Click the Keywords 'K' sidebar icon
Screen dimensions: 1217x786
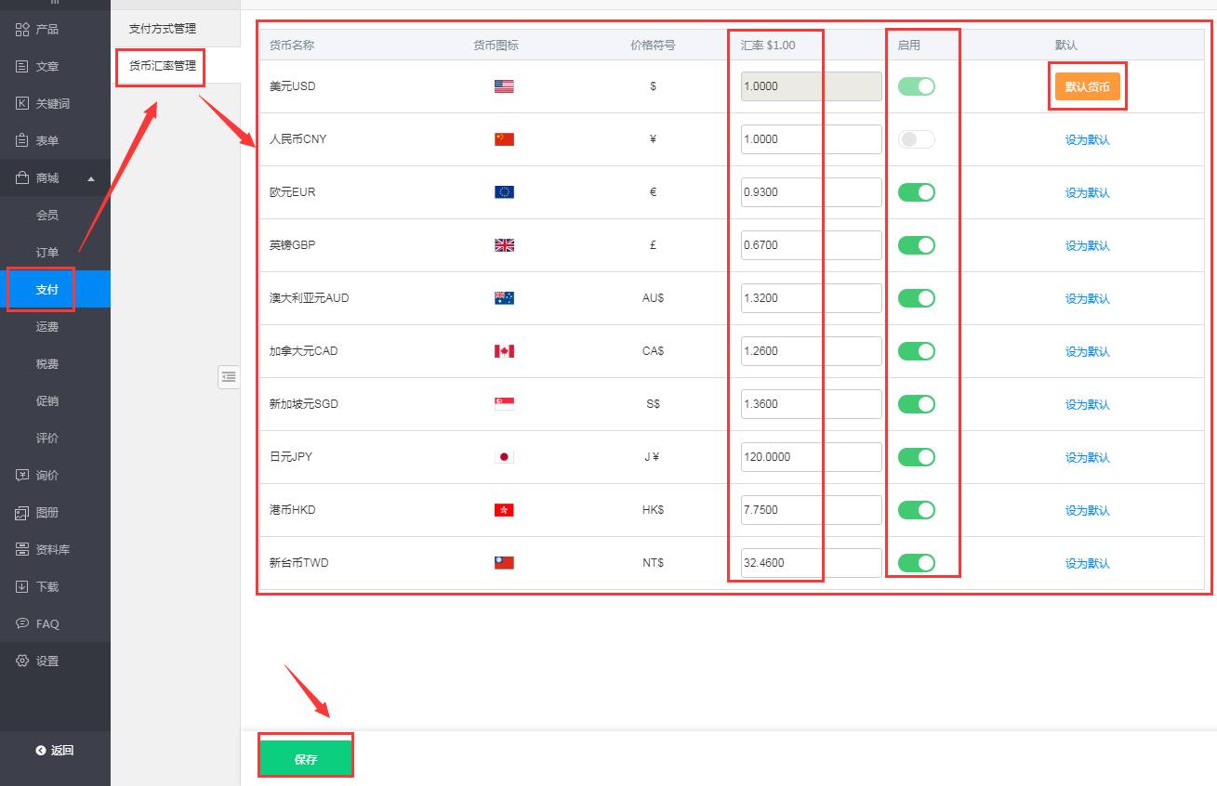pos(22,104)
